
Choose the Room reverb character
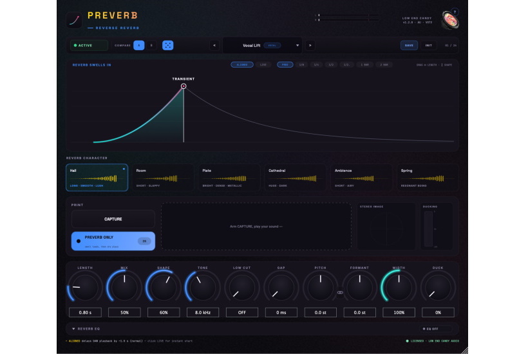pyautogui.click(x=163, y=178)
